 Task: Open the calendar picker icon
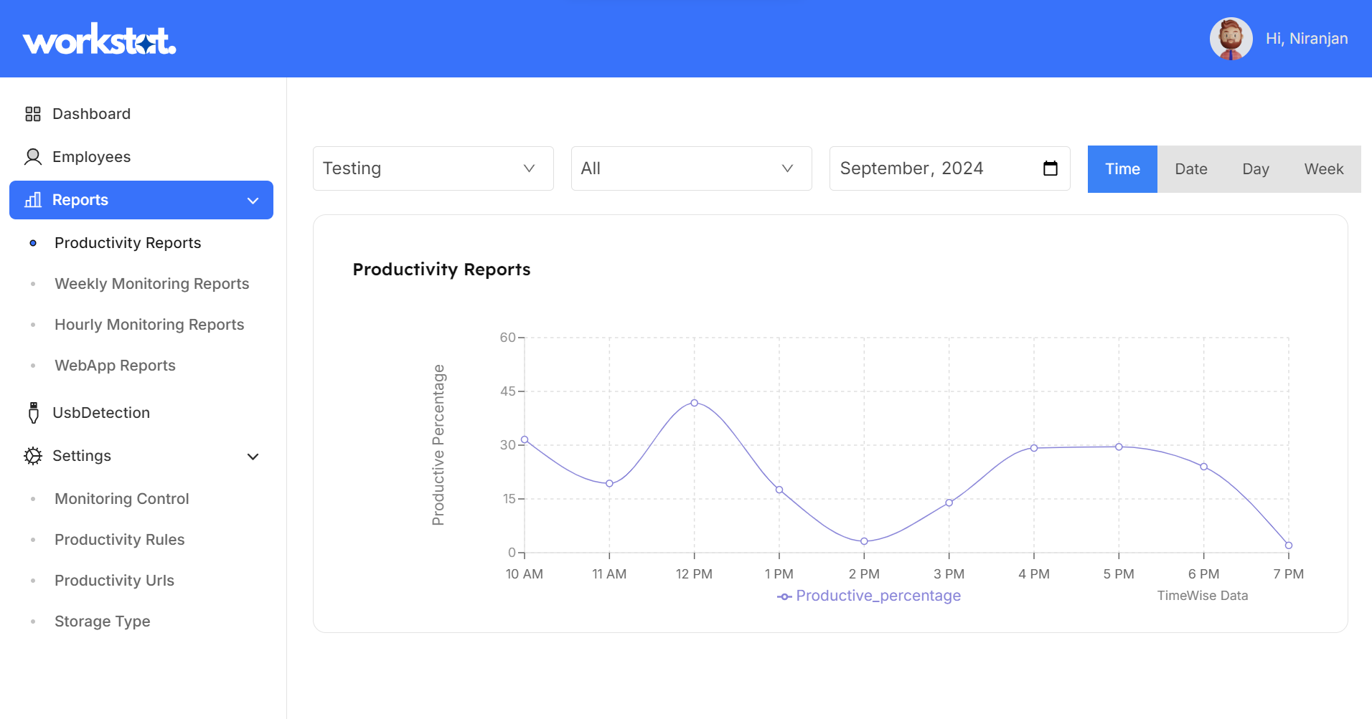[1051, 168]
